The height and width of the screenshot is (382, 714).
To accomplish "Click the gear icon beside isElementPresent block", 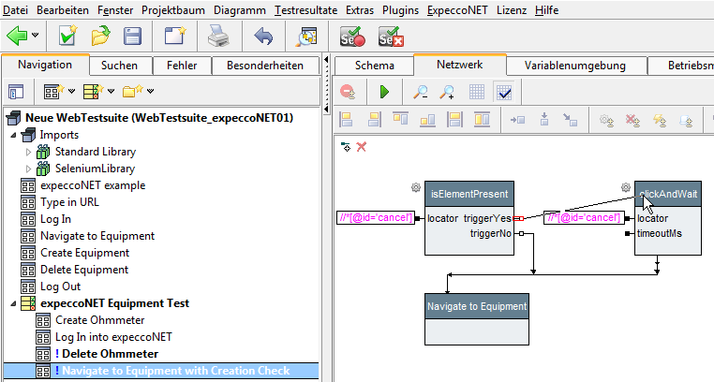I will [x=416, y=187].
